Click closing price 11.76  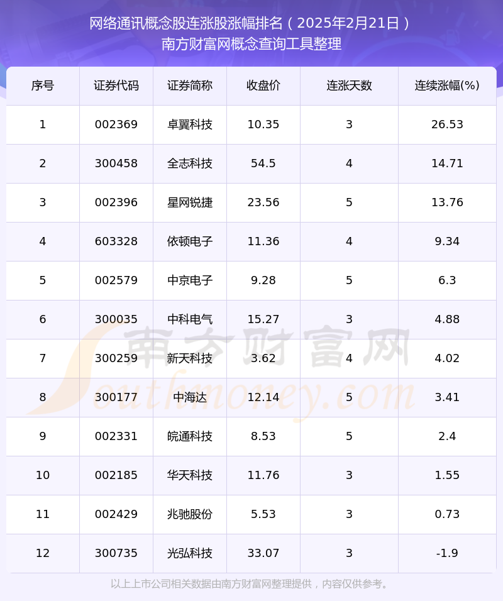click(263, 475)
